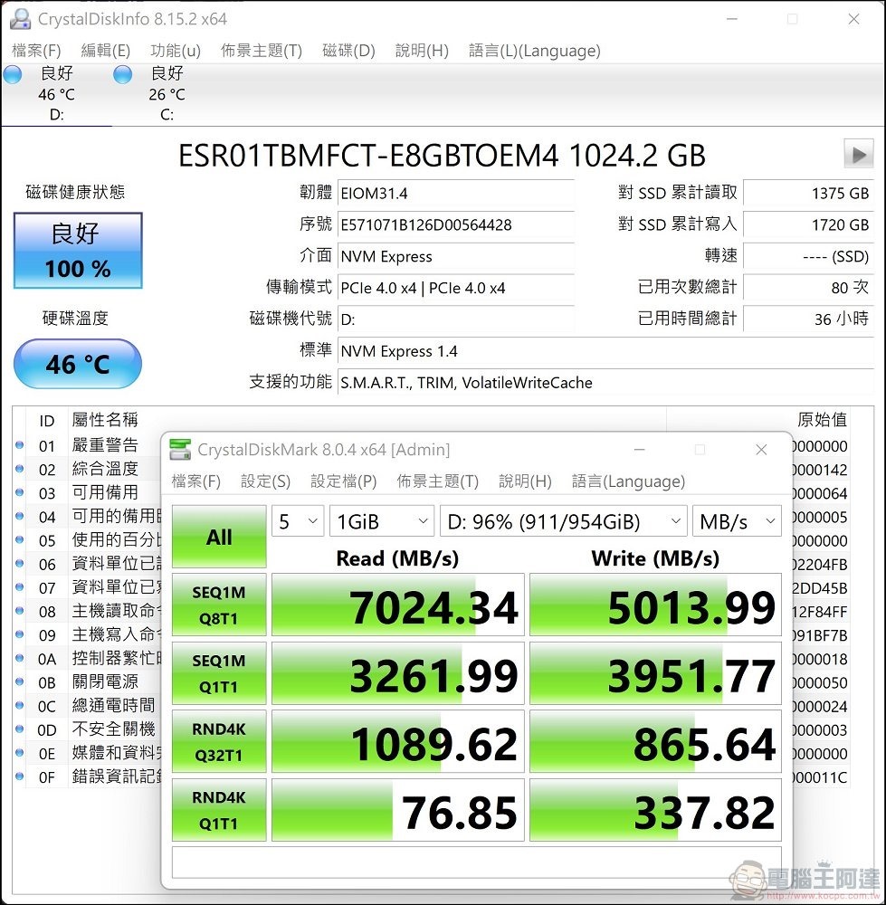Click the transfer mode PCIe 4.0 x4 field
This screenshot has width=886, height=905.
pyautogui.click(x=456, y=288)
